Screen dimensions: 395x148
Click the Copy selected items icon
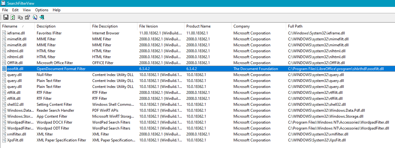click(20, 18)
